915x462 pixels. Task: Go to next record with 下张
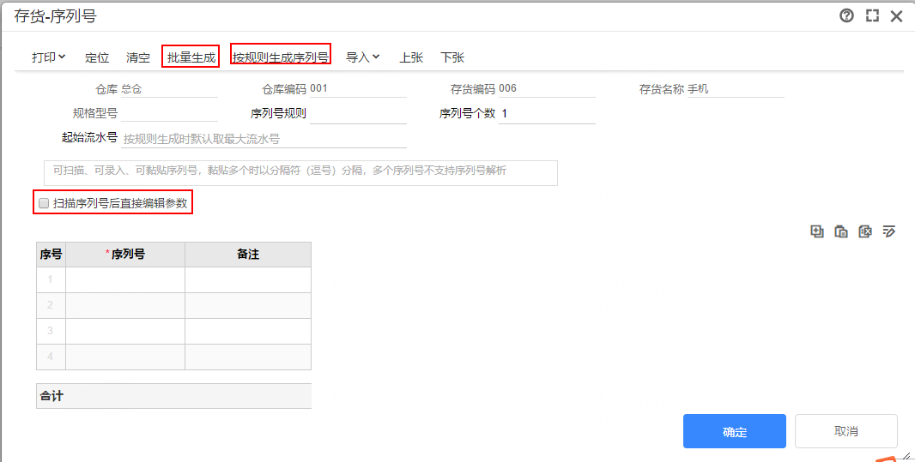point(452,57)
